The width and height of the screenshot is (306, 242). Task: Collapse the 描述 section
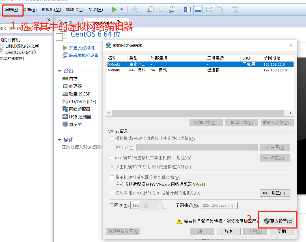click(59, 140)
